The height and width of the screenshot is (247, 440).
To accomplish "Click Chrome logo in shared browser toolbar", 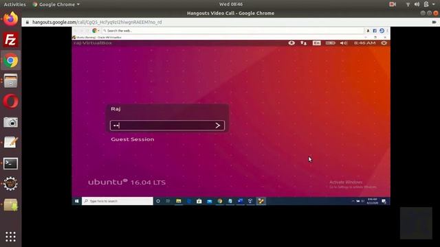I will [x=95, y=30].
